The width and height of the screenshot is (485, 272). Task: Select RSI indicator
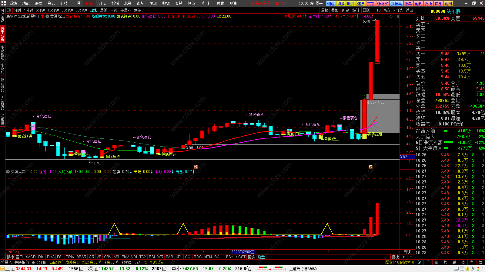[x=152, y=257]
